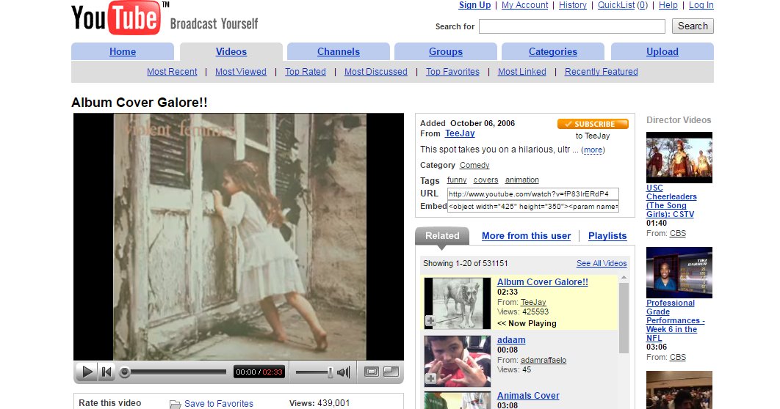The height and width of the screenshot is (409, 780).
Task: Open Professional Grade Performances thumbnail
Action: coord(679,273)
